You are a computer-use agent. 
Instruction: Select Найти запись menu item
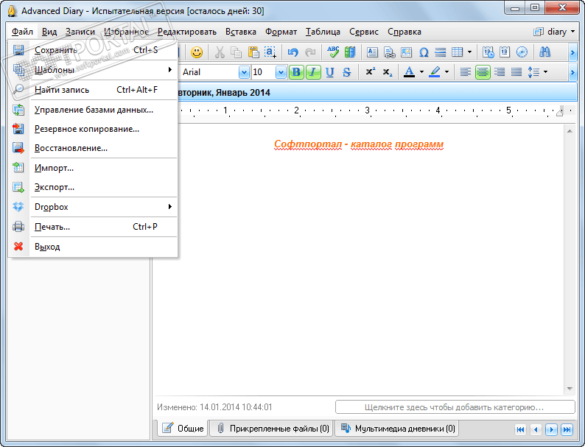(x=92, y=90)
